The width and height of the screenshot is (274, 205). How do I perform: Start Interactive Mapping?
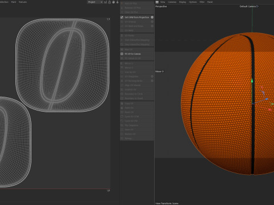point(137,40)
